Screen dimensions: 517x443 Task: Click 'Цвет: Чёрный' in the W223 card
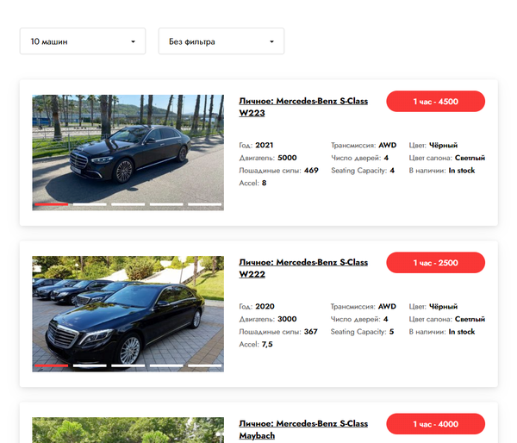click(x=433, y=145)
